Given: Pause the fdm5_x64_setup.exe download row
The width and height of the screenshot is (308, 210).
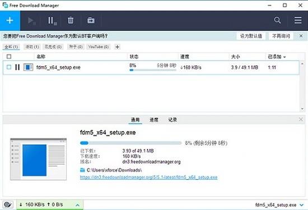Looking at the screenshot, I should (x=17, y=67).
